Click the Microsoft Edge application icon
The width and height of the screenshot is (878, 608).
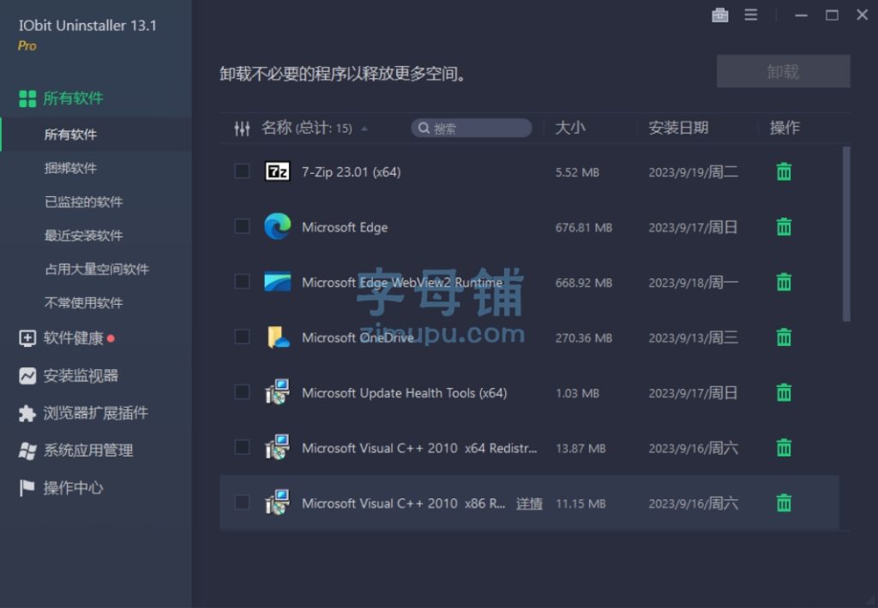tap(277, 227)
